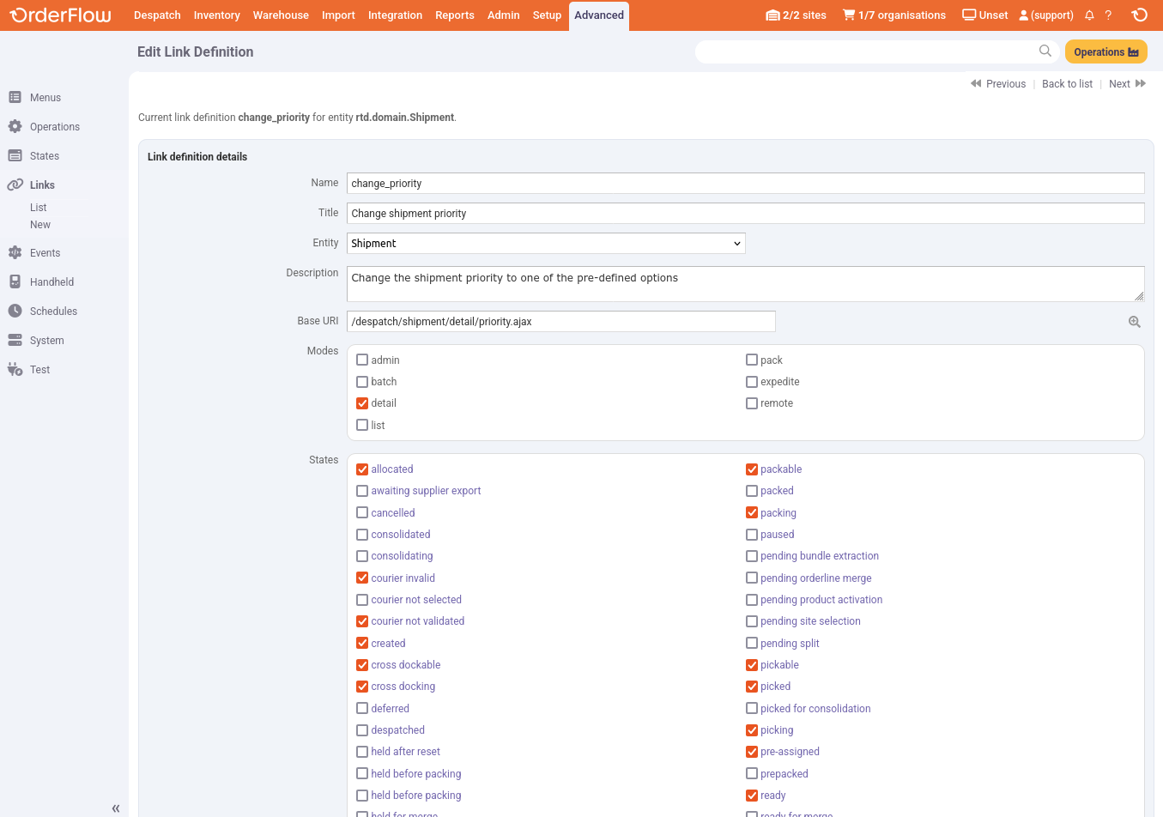1163x817 pixels.
Task: Click the Operations button
Action: (1105, 52)
